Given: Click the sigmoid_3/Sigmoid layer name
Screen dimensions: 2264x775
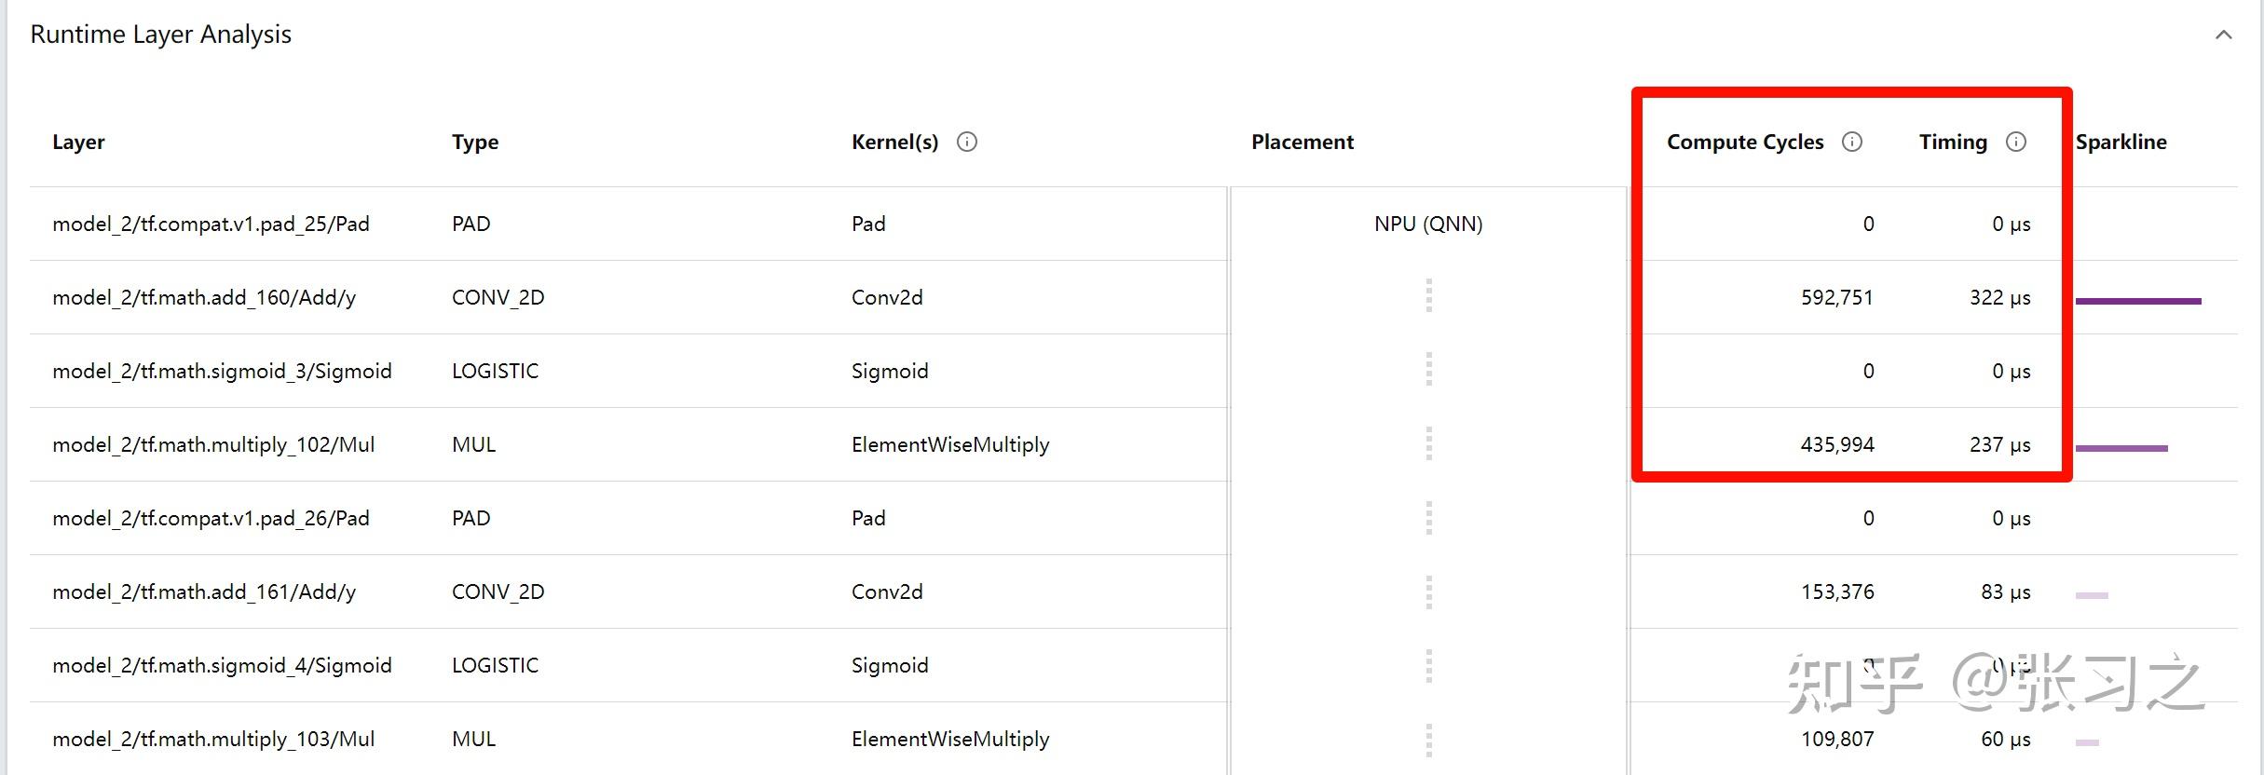Looking at the screenshot, I should point(222,371).
